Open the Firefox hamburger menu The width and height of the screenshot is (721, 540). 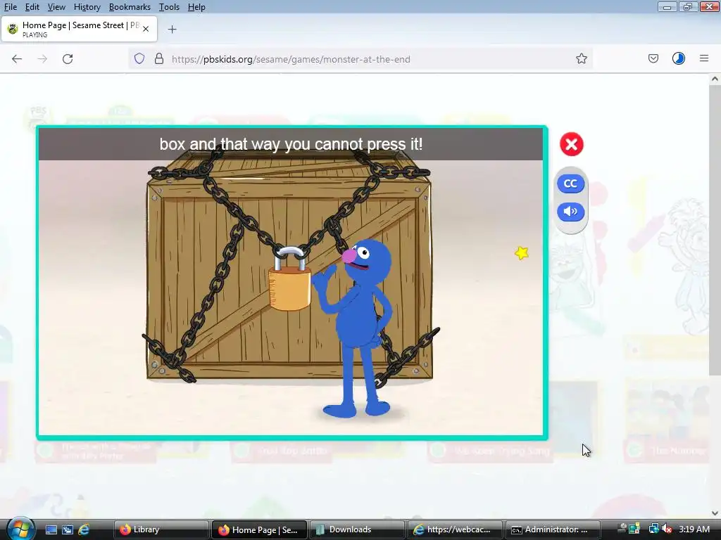(703, 59)
